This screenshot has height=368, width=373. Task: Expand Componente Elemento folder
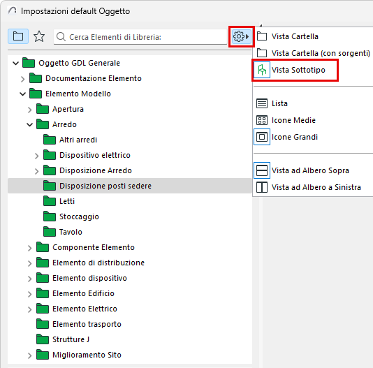[x=29, y=248]
